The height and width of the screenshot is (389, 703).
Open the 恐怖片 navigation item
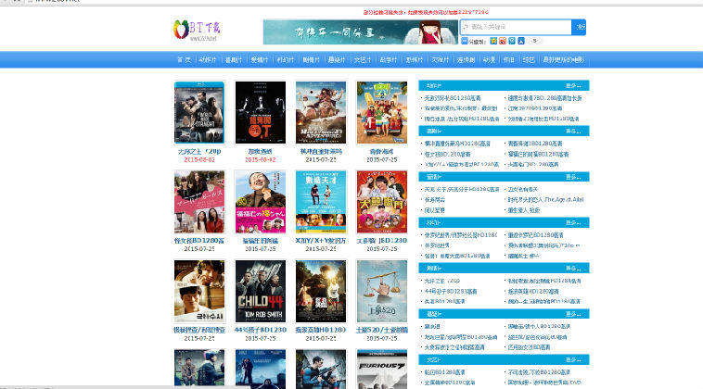point(415,59)
